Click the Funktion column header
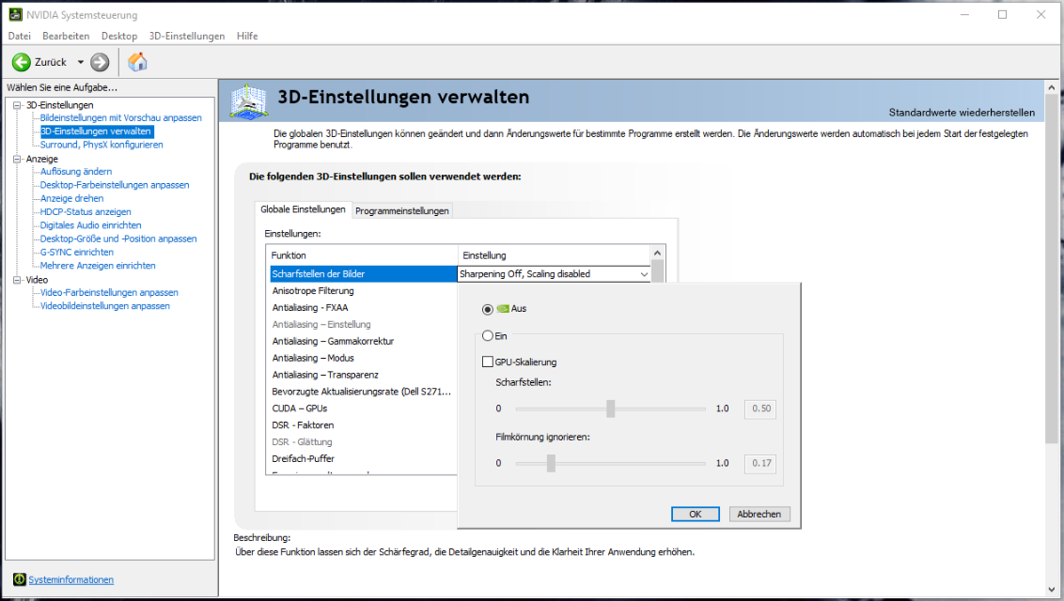The height and width of the screenshot is (601, 1064). pos(363,255)
